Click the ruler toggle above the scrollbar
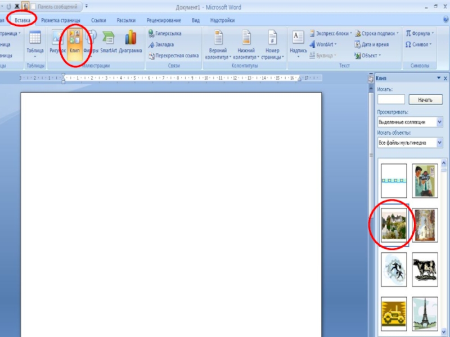Viewport: 450px width, 337px height. (x=371, y=79)
